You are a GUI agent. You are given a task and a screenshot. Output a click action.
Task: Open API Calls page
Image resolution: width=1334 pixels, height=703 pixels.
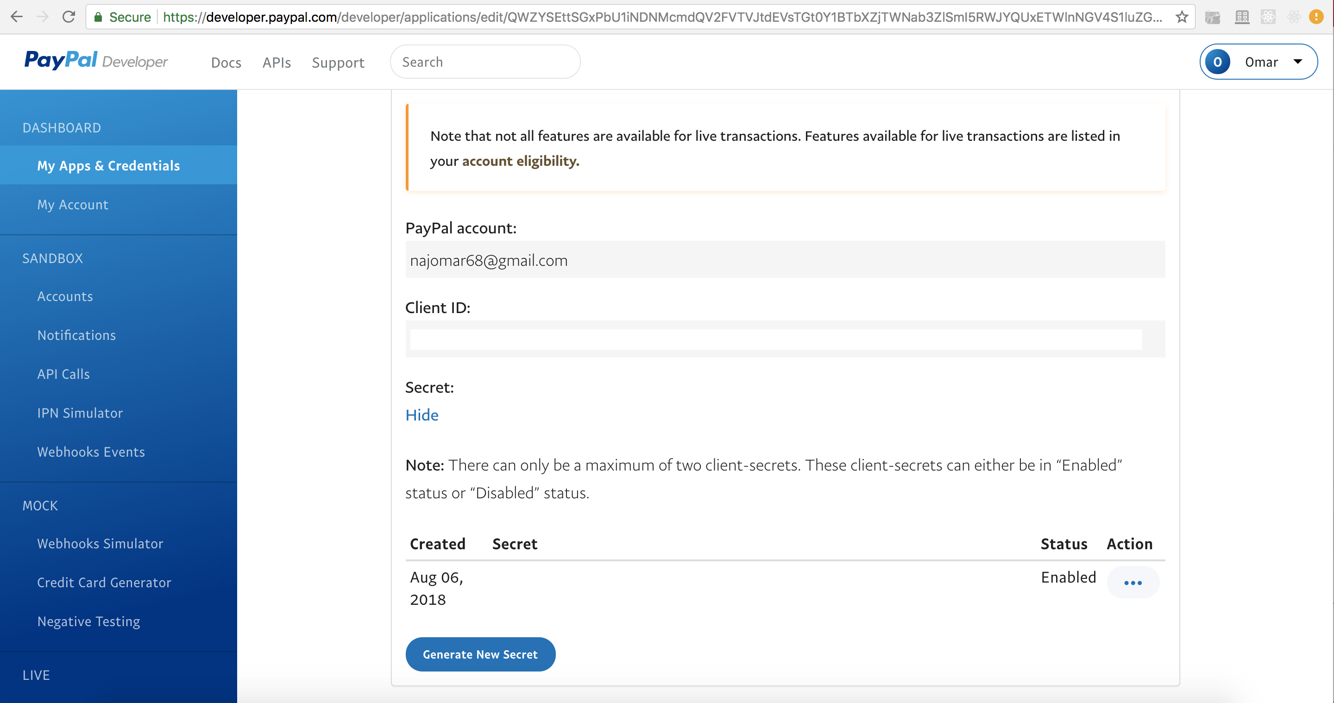[64, 374]
